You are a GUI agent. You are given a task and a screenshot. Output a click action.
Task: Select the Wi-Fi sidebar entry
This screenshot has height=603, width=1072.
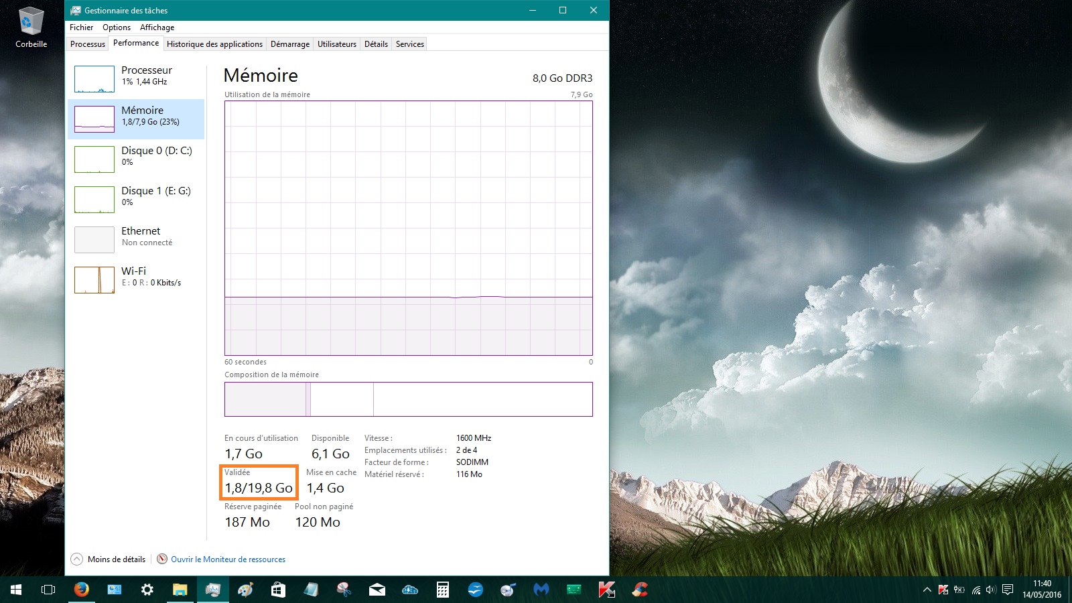tap(136, 280)
